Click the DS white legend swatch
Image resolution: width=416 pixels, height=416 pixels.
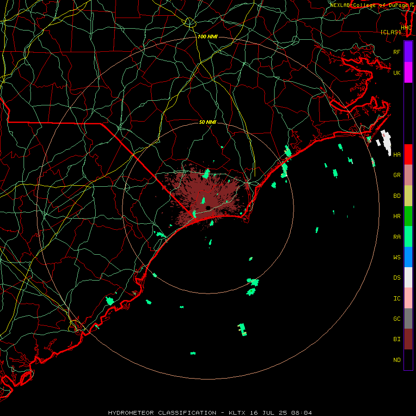point(408,277)
